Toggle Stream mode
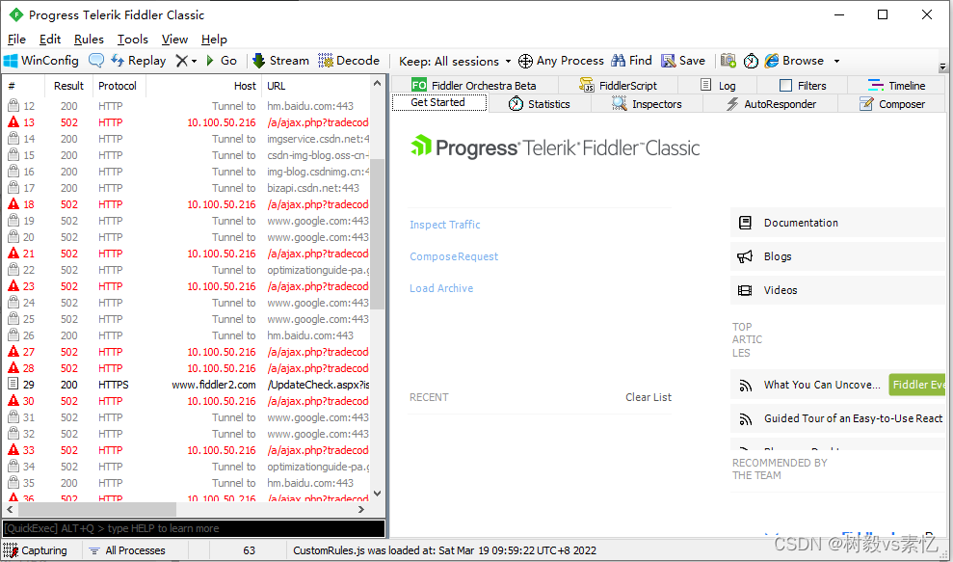Image resolution: width=953 pixels, height=562 pixels. point(280,61)
